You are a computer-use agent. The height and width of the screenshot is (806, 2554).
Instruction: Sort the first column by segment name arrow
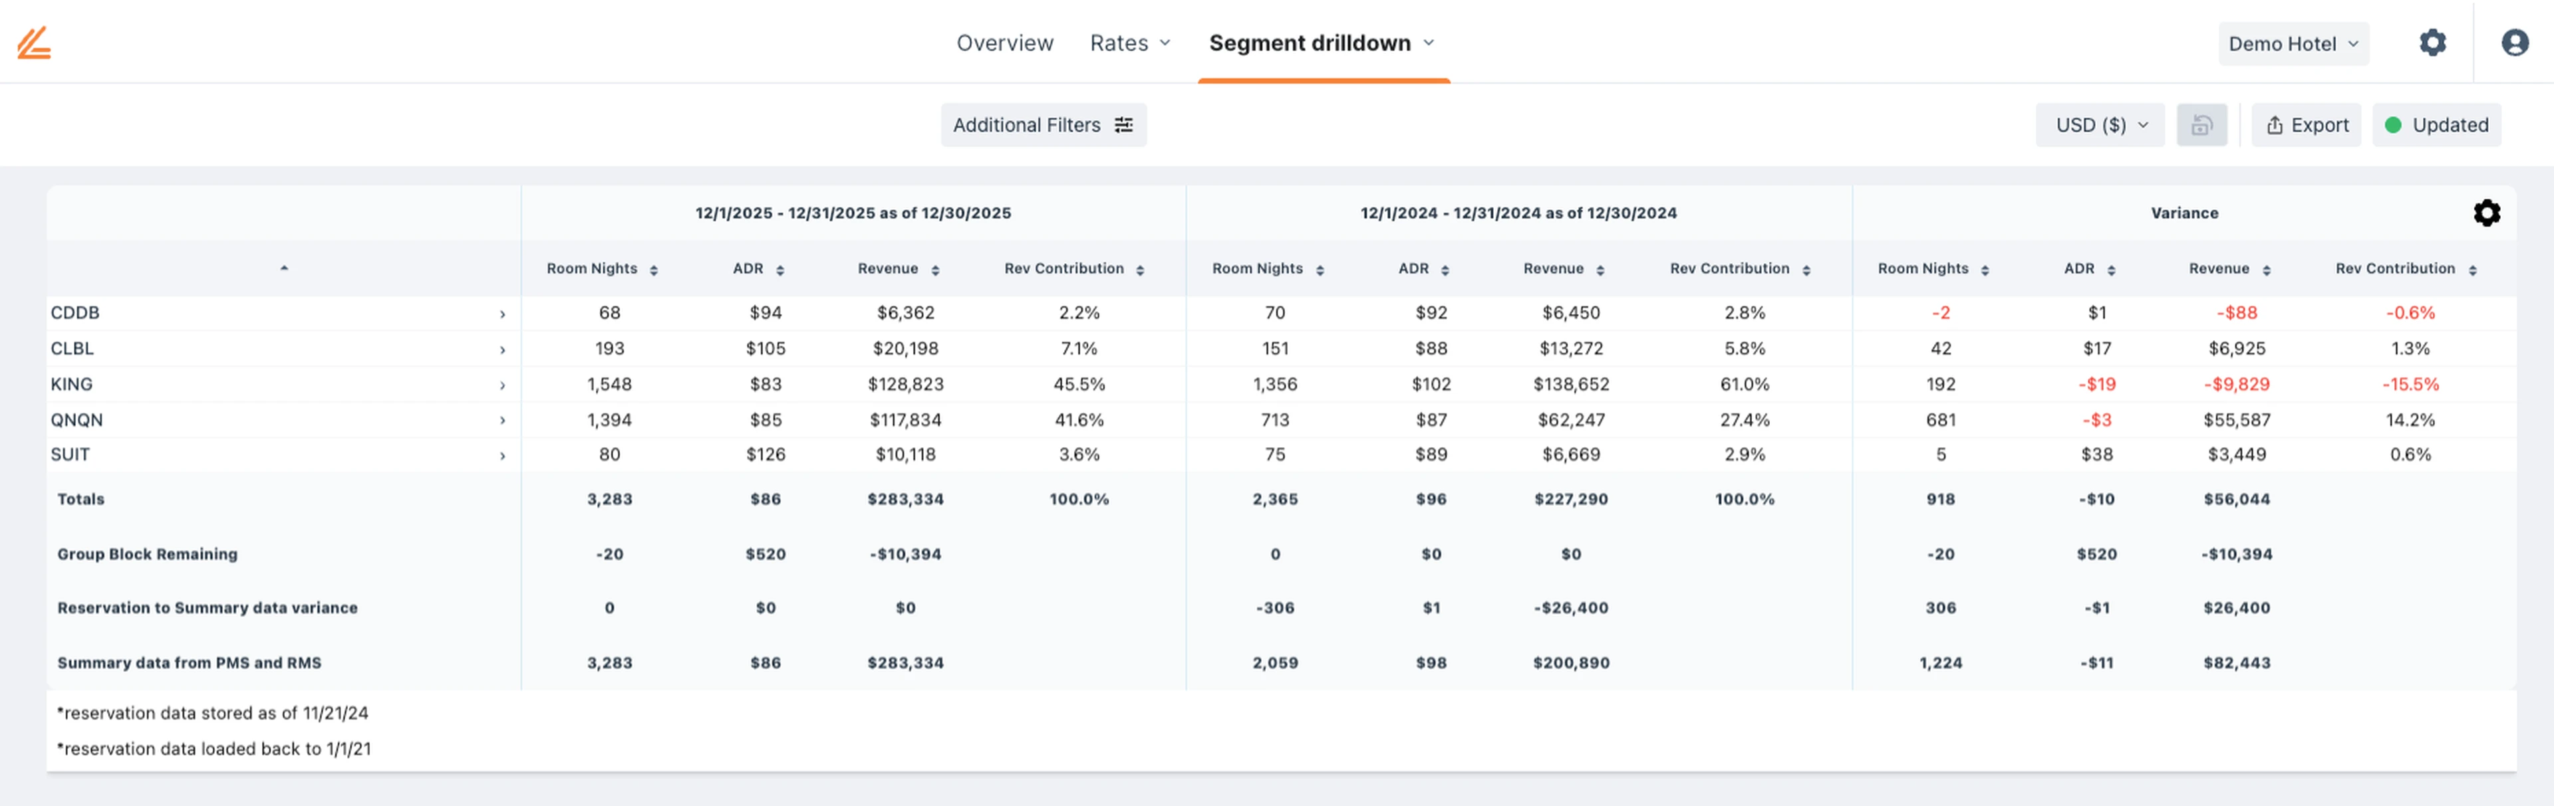(283, 268)
